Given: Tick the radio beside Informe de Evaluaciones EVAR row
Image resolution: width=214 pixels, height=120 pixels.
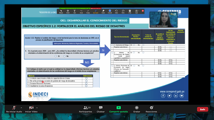Looking at the screenshot, I should [x=112, y=53].
